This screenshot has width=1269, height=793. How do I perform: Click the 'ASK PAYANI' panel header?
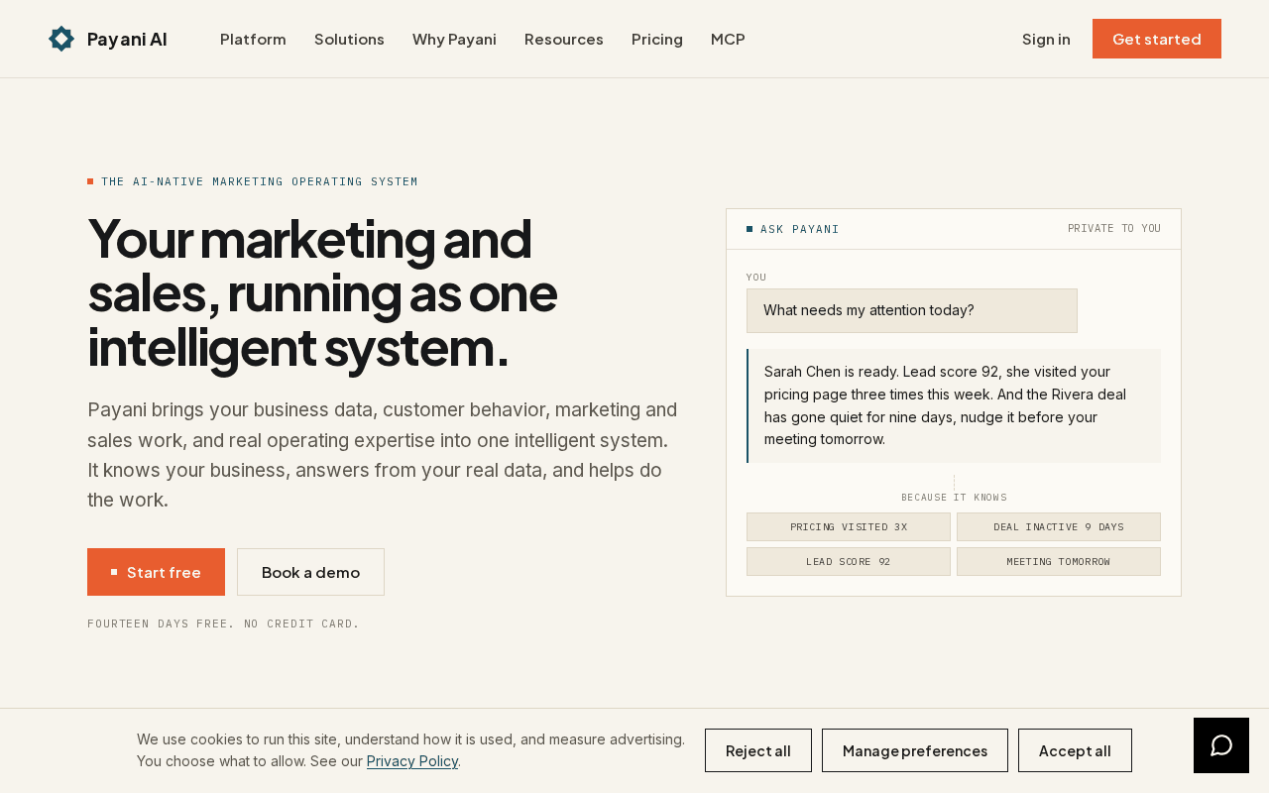(x=793, y=229)
